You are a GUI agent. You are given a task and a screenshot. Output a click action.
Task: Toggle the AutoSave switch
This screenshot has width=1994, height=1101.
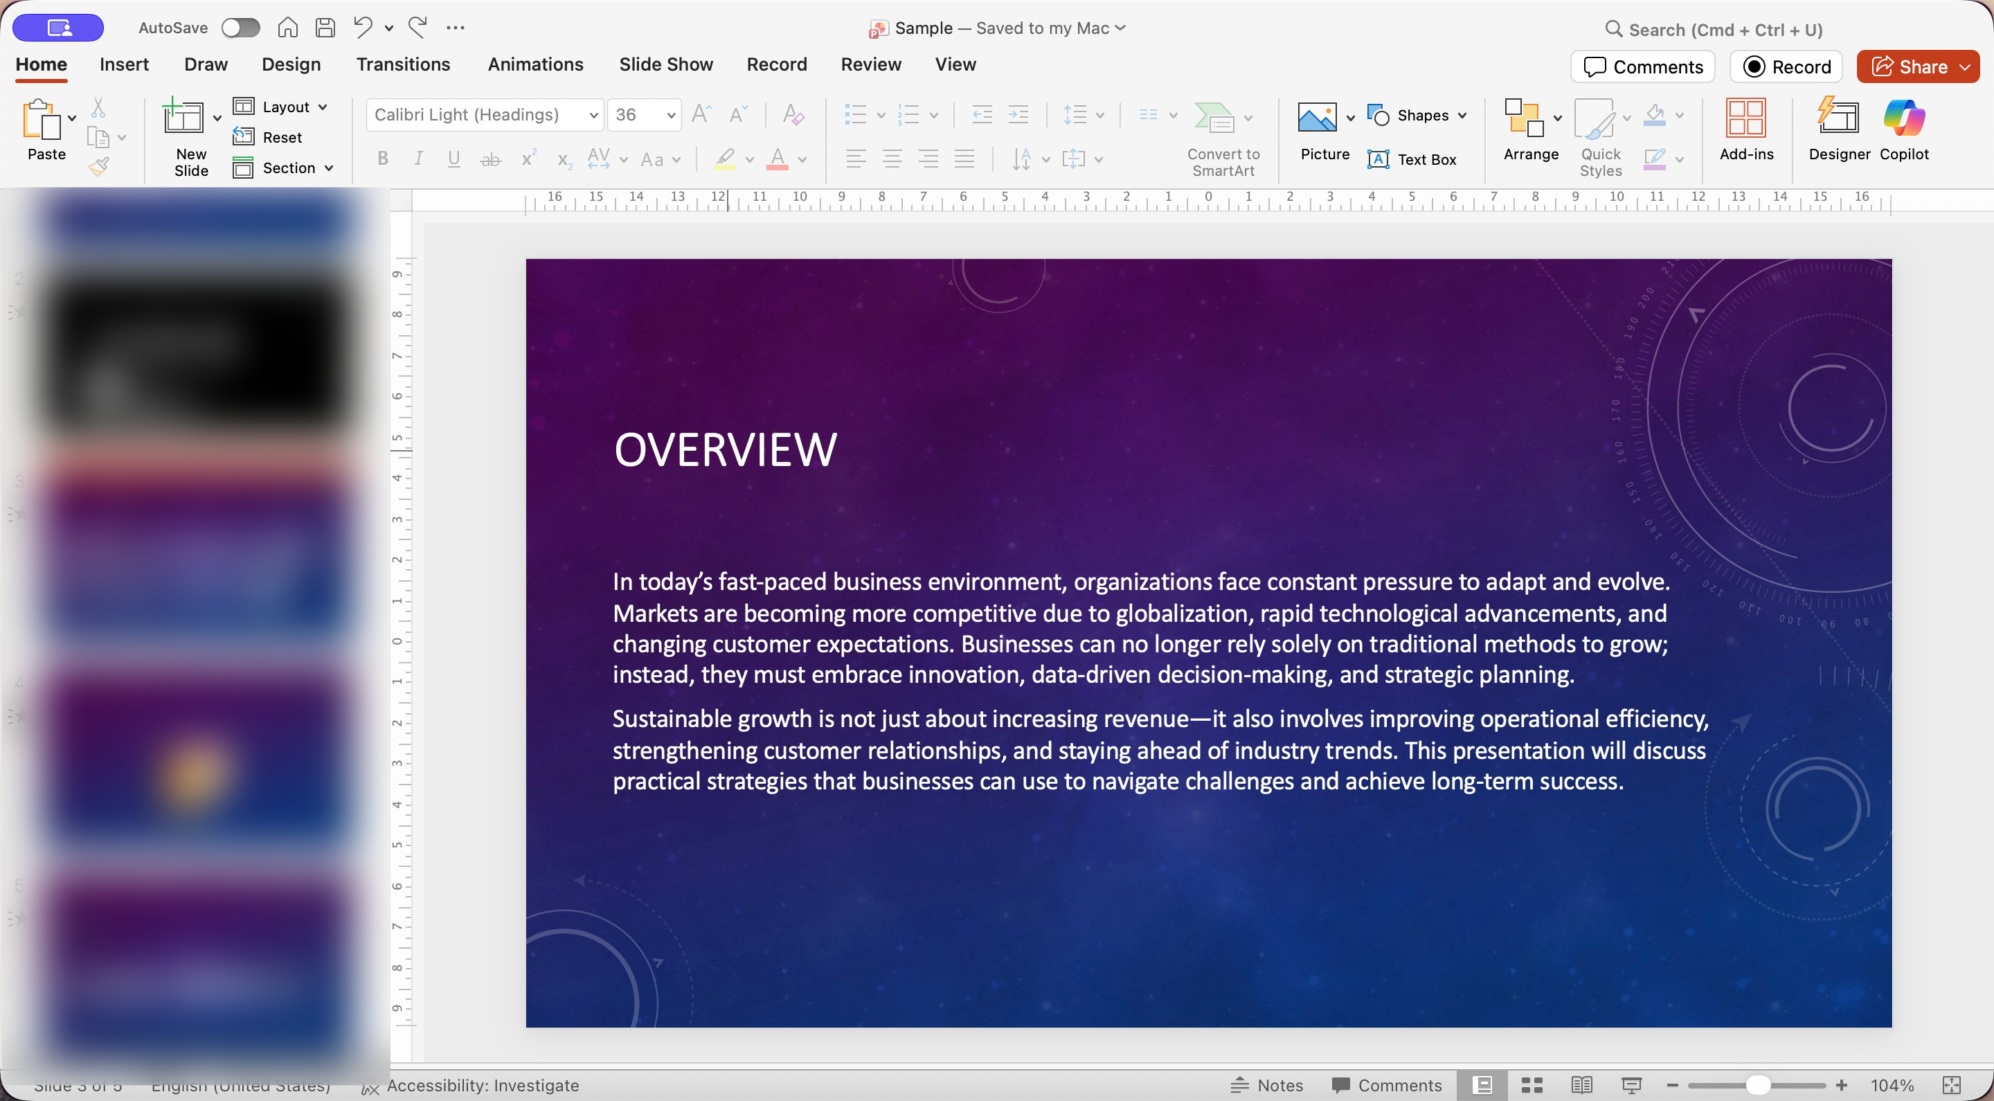pyautogui.click(x=240, y=28)
